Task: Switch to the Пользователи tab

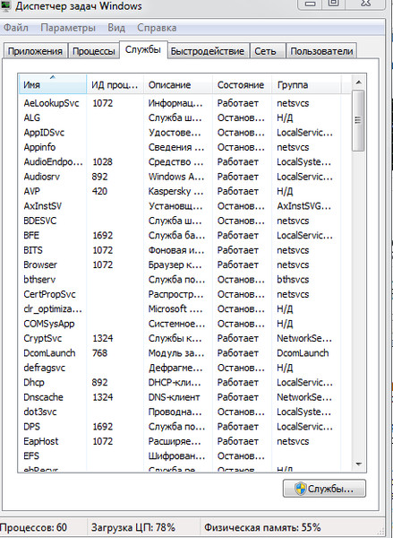Action: coord(321,51)
